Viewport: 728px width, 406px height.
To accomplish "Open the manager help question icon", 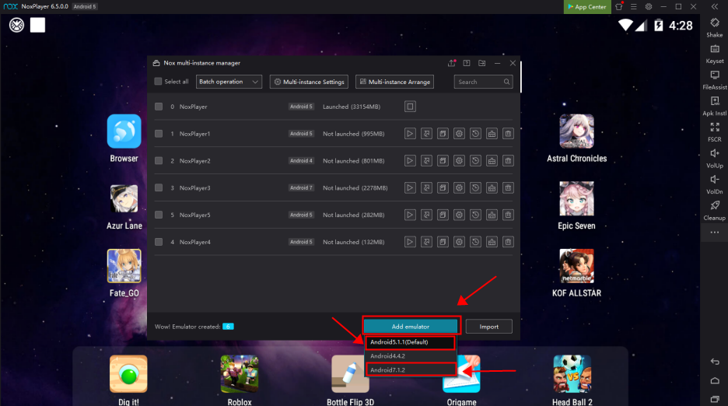I will tap(467, 63).
